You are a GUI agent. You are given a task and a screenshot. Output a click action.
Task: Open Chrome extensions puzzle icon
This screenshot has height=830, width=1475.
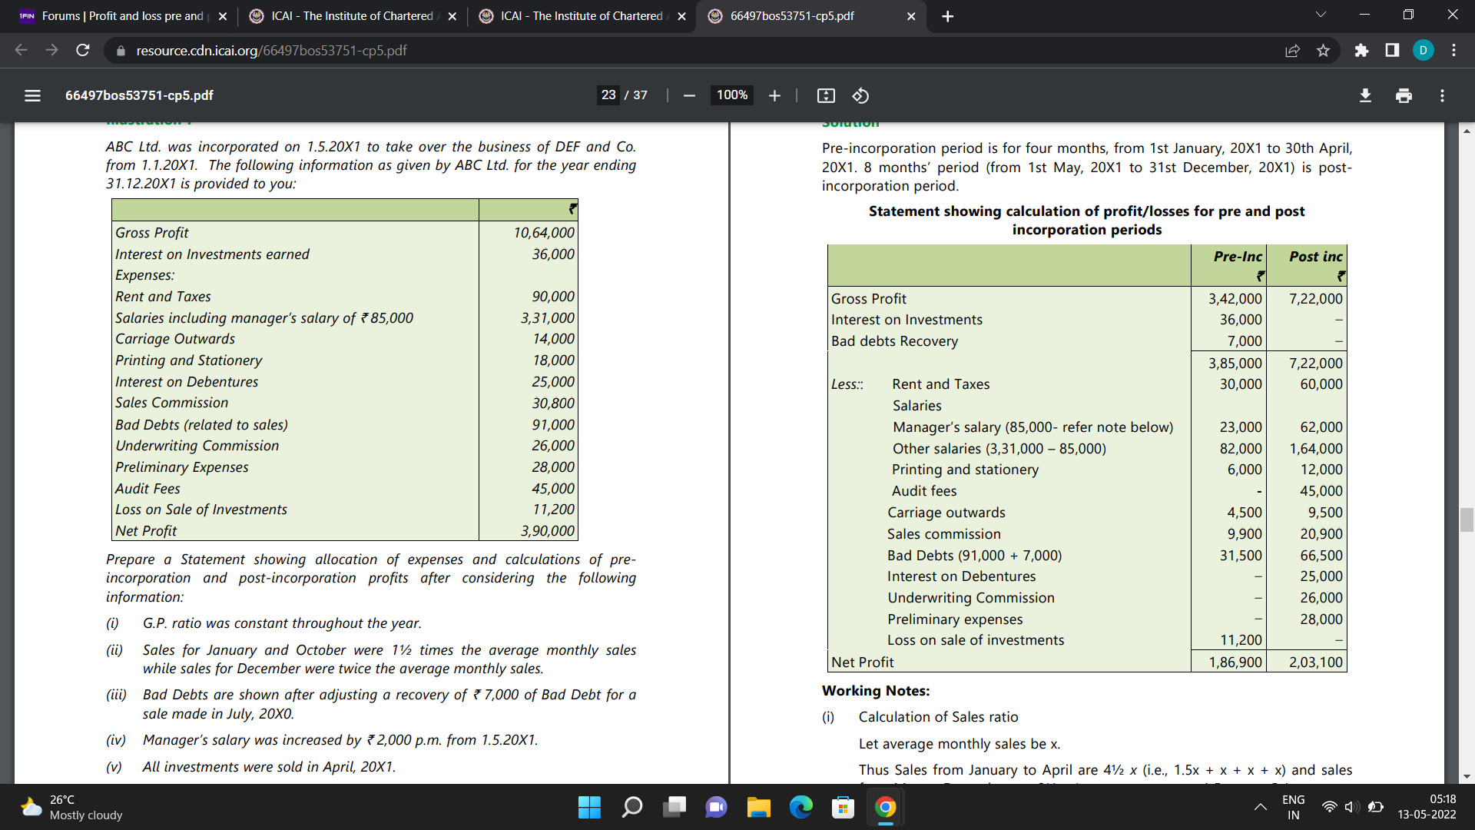[1361, 51]
